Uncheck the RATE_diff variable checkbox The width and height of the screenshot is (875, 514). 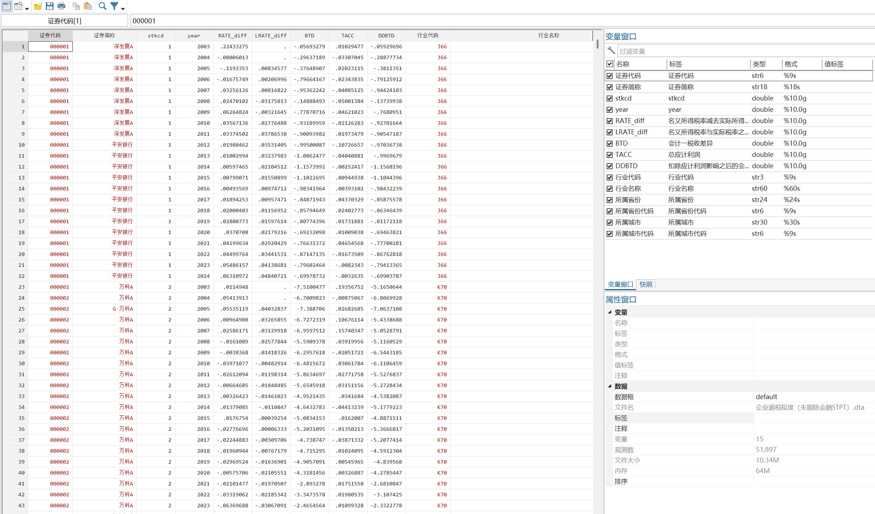pos(609,121)
